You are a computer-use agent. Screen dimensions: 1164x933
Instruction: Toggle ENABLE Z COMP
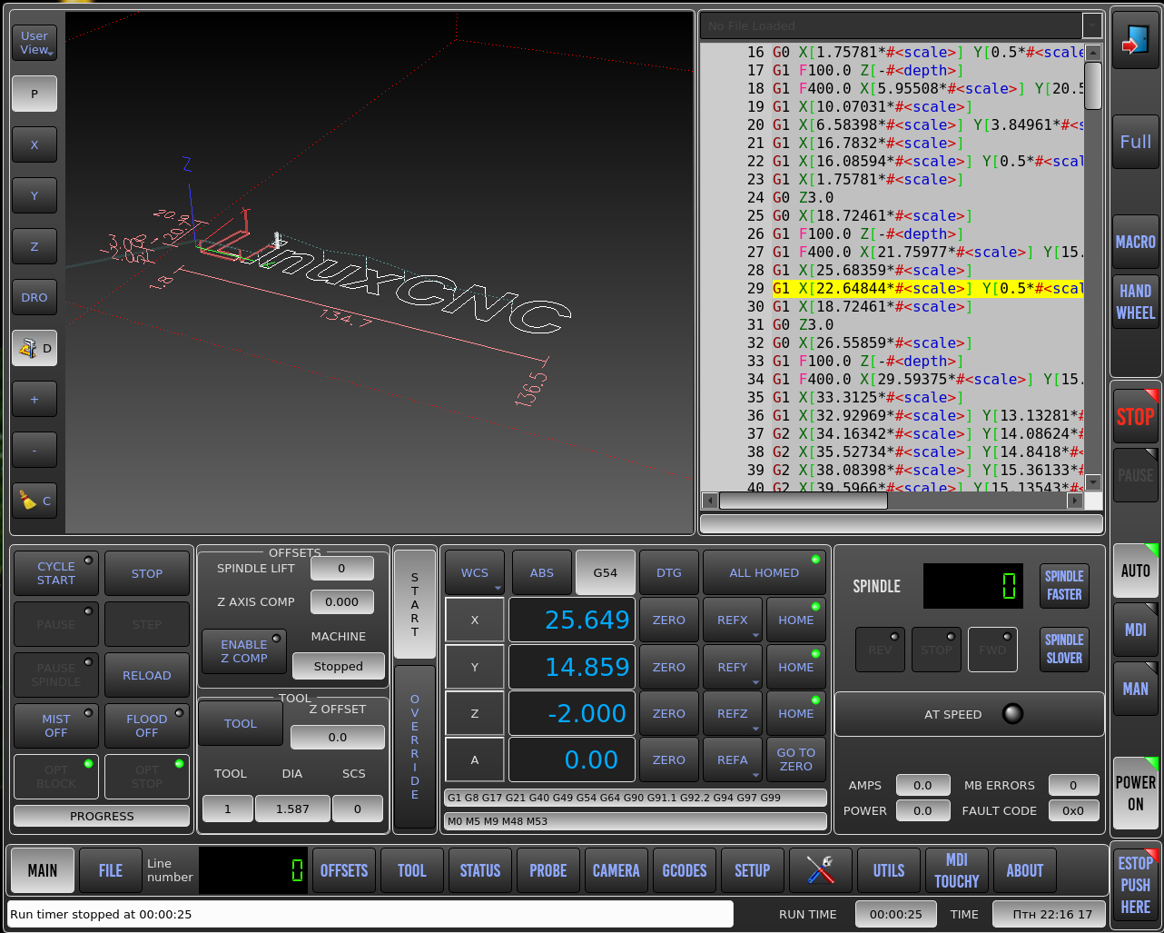tap(244, 651)
